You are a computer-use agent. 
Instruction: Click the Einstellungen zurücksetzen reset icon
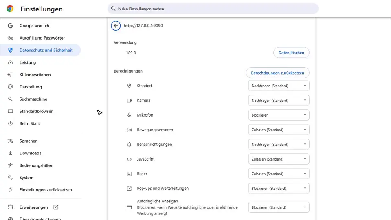pyautogui.click(x=10, y=190)
